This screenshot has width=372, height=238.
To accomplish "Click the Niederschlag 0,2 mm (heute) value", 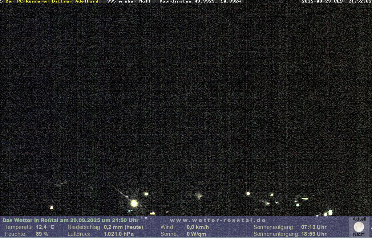I will (124, 227).
